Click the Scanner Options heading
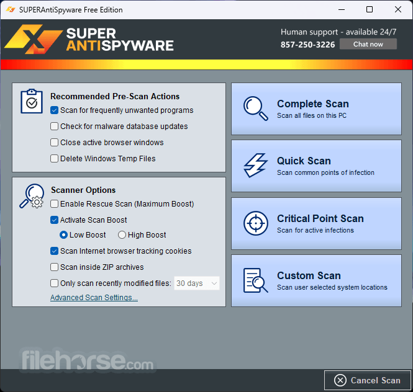413x392 pixels. (x=83, y=190)
